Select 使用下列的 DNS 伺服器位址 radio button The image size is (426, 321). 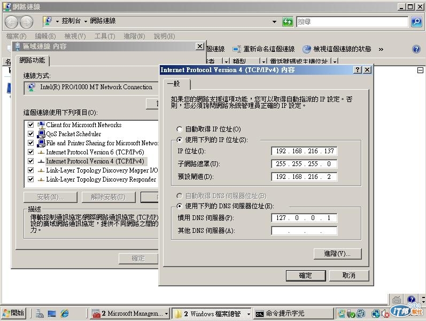(x=179, y=206)
